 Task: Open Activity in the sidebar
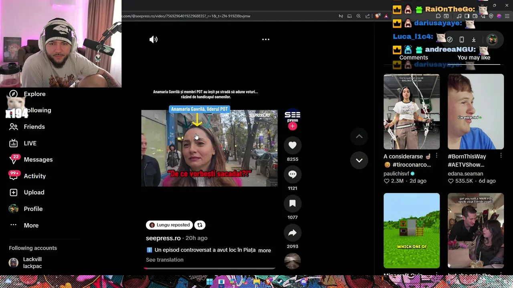click(34, 176)
